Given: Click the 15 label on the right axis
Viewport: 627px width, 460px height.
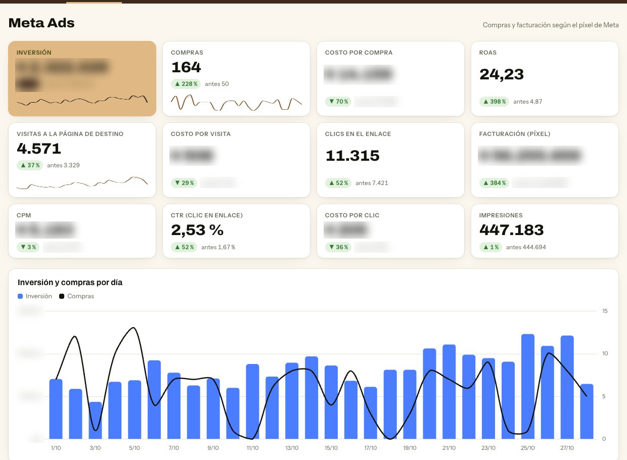Looking at the screenshot, I should 605,311.
